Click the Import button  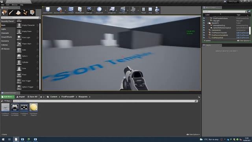[x=20, y=97]
